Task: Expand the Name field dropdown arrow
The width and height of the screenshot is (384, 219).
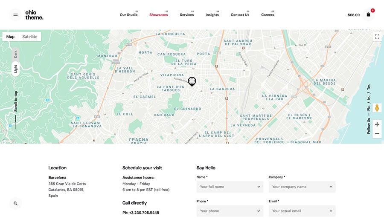Action: point(259,187)
